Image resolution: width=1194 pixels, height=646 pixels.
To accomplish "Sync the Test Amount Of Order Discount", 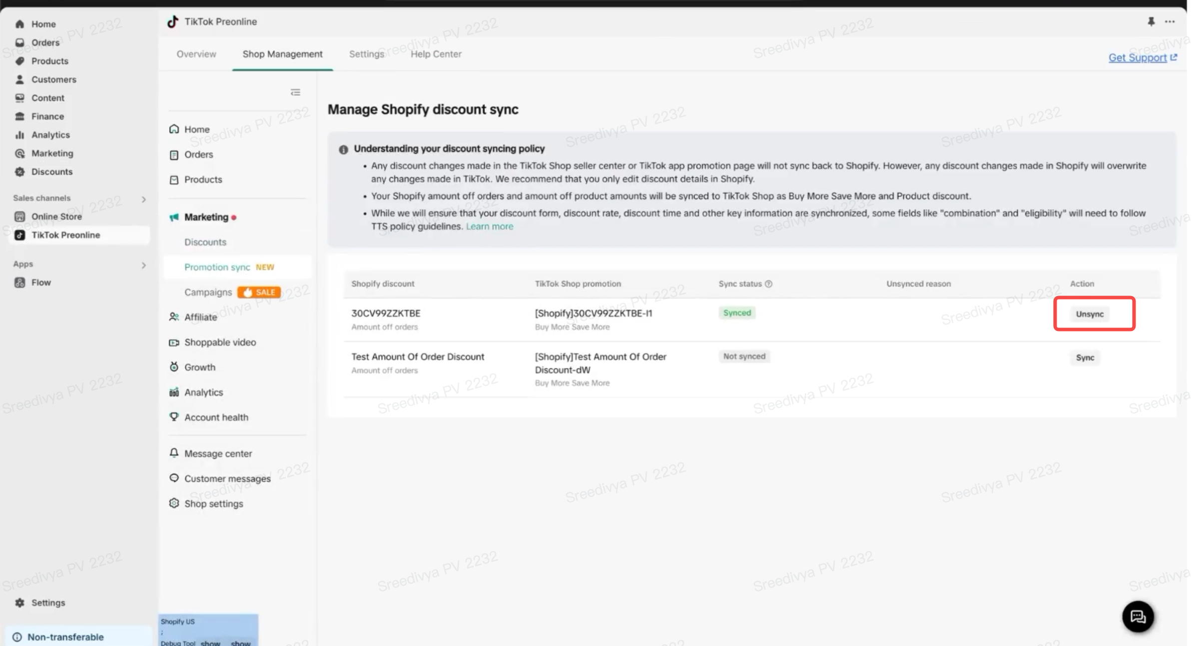I will (x=1085, y=357).
